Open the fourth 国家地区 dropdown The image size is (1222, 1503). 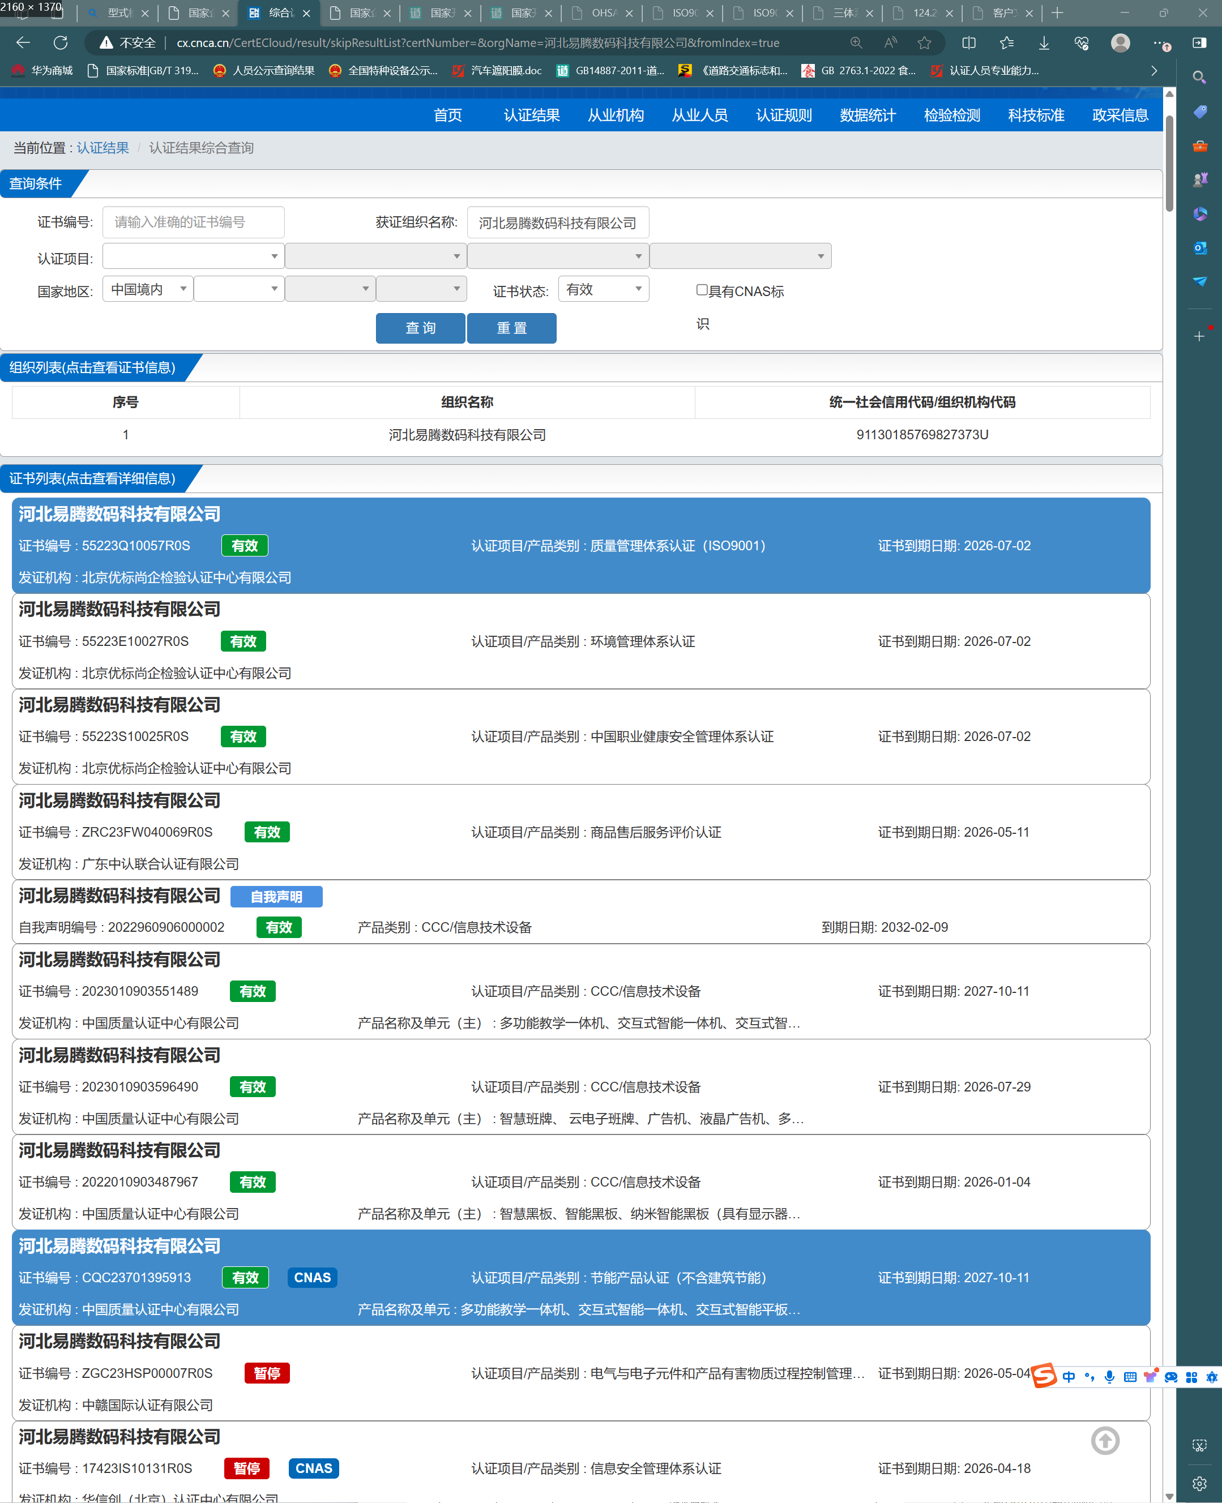(x=421, y=289)
